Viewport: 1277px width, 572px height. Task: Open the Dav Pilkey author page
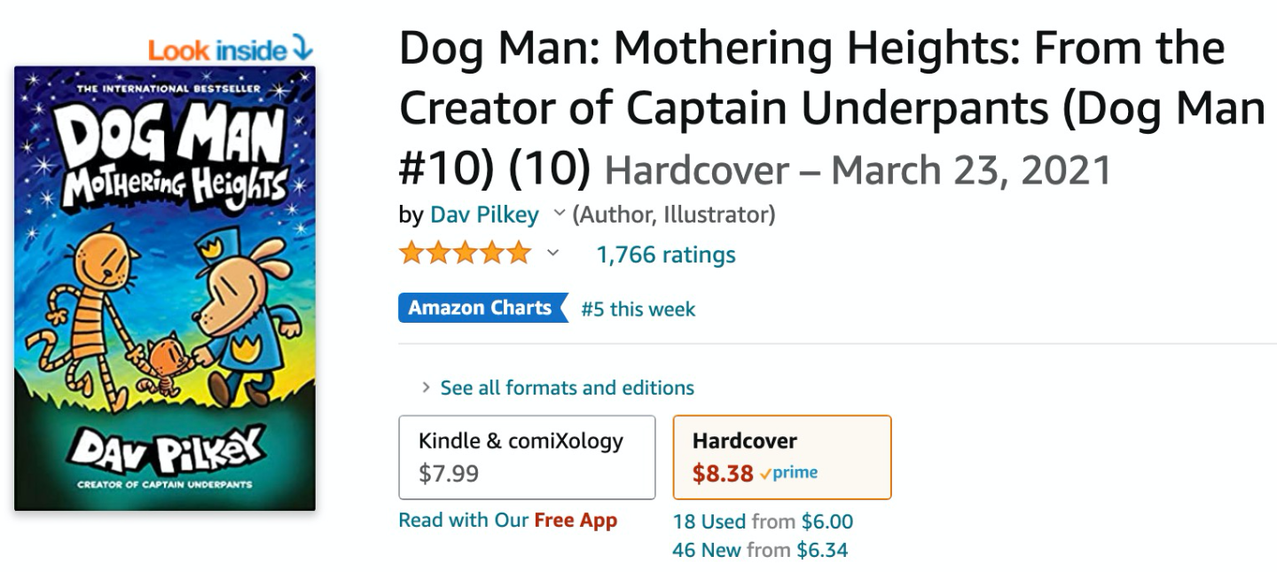pos(484,215)
